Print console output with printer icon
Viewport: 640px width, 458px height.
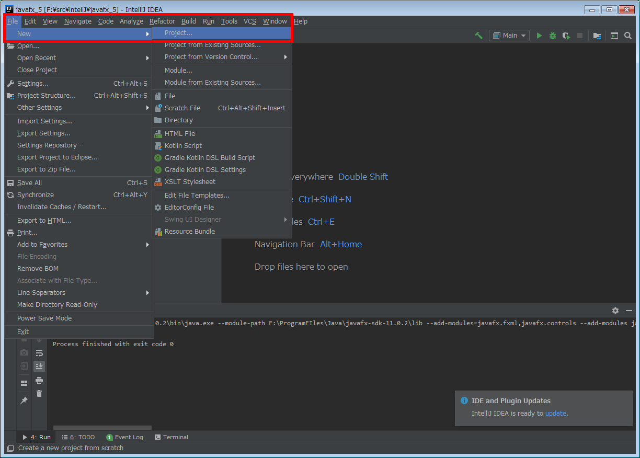39,380
